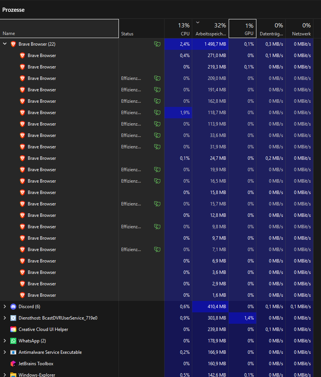Viewport: 321px width, 377px height.
Task: Click the 410,4 MB memory cell of Discord
Action: coord(210,307)
